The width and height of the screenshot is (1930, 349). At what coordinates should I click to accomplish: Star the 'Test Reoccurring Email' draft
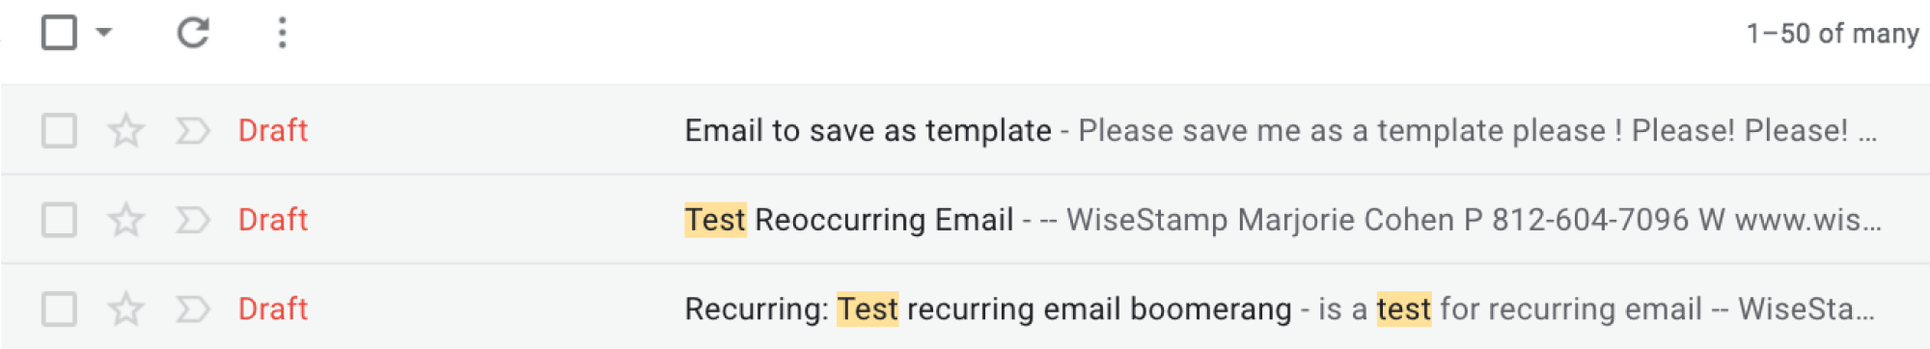pos(125,220)
